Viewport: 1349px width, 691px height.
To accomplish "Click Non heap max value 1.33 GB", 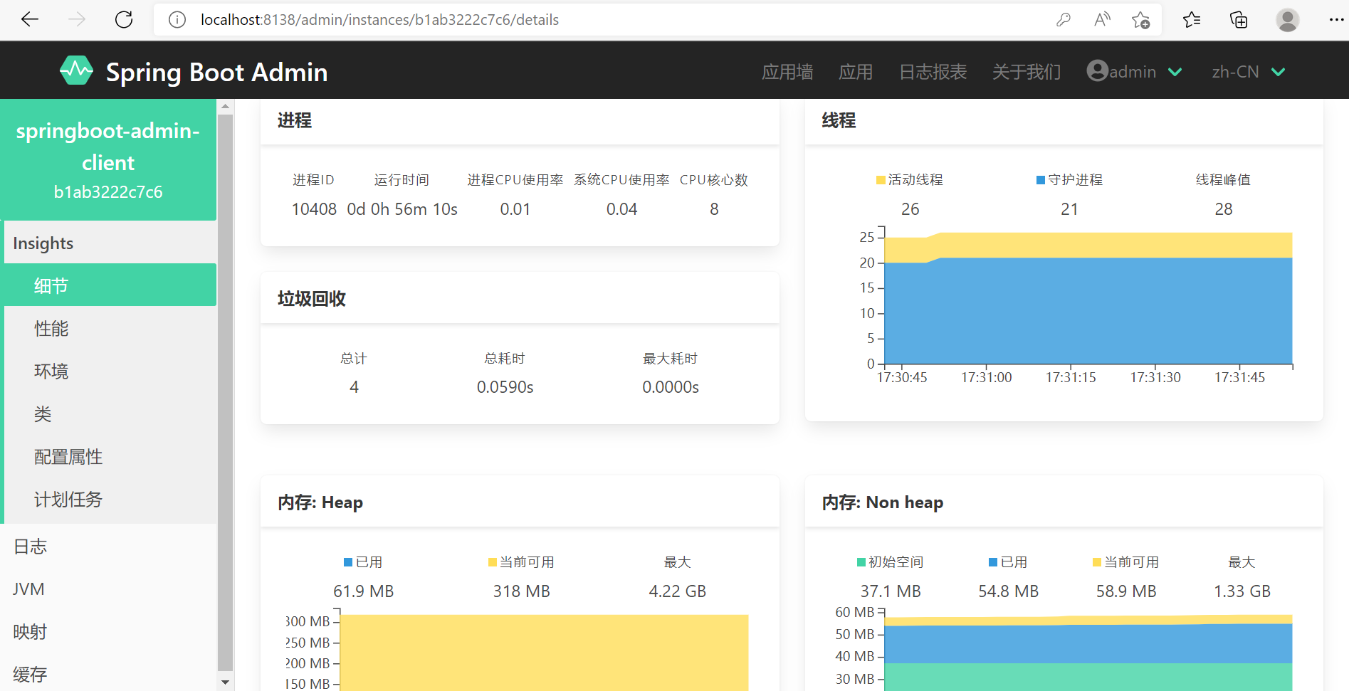I will [x=1242, y=591].
